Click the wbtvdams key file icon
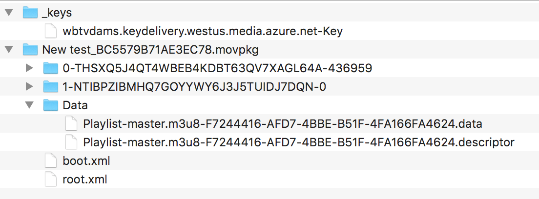 pos(50,31)
